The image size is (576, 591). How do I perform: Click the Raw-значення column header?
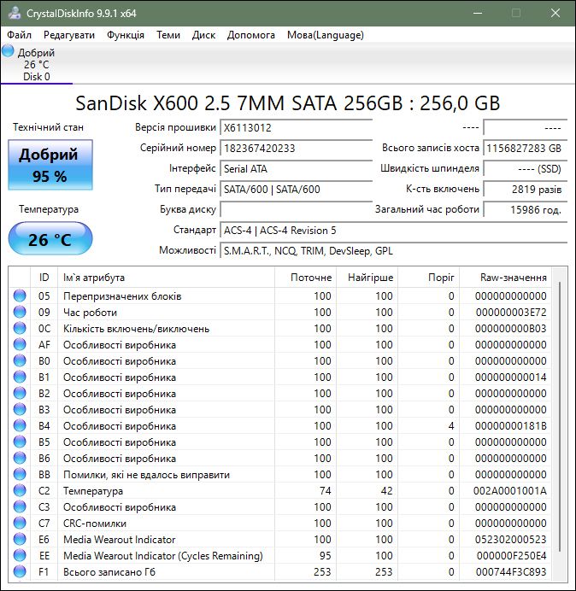505,278
